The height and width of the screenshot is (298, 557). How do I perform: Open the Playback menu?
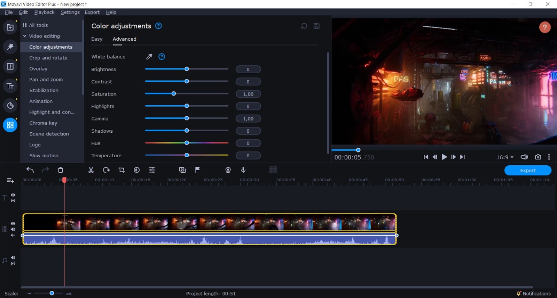[x=44, y=12]
